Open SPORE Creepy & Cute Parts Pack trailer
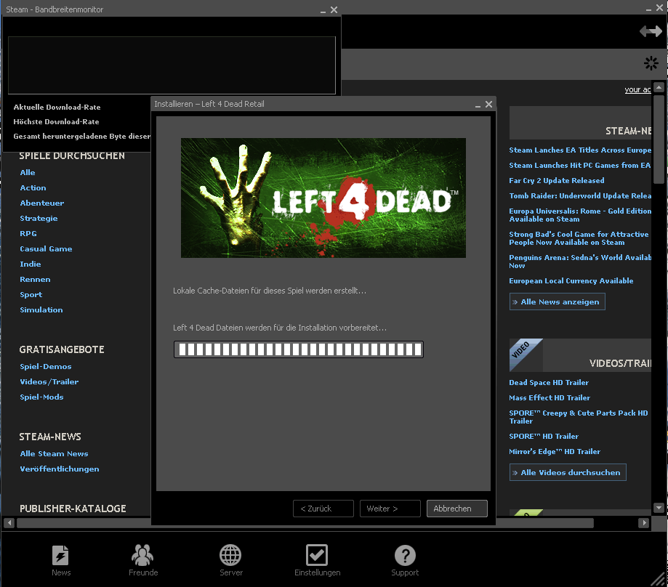668x587 pixels. 578,417
